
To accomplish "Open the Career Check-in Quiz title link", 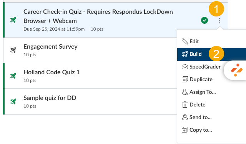I will (98, 16).
